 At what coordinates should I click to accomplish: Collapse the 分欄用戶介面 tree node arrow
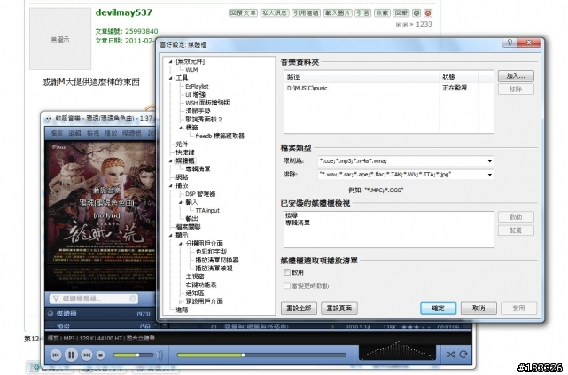click(181, 244)
